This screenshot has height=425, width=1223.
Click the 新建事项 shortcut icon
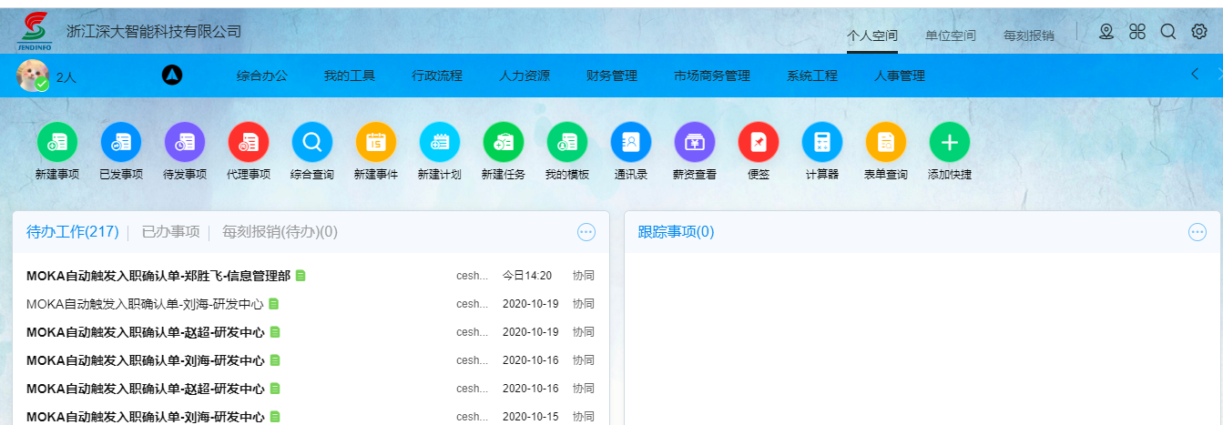[x=56, y=142]
